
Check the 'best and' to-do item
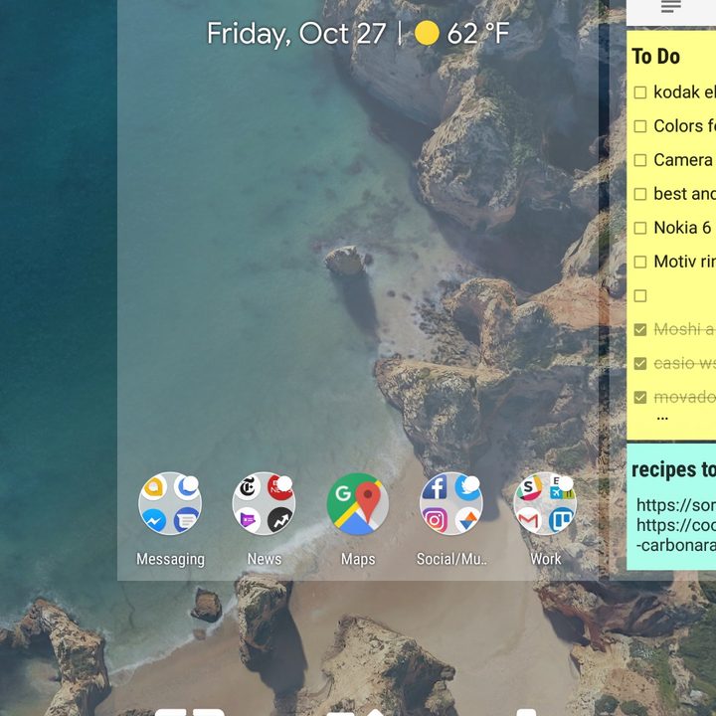pyautogui.click(x=640, y=194)
